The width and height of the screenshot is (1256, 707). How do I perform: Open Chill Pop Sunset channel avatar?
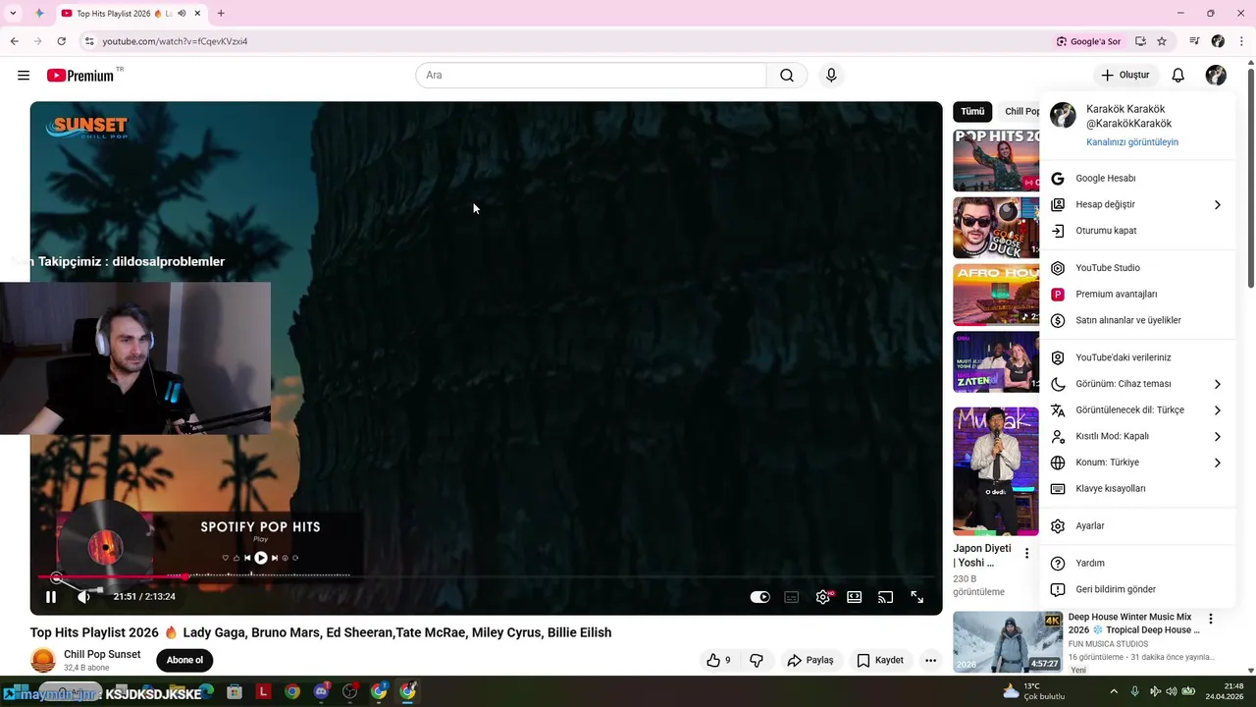(x=43, y=660)
